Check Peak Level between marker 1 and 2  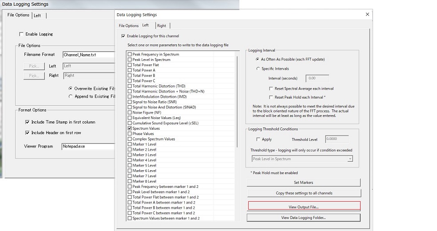click(x=130, y=192)
